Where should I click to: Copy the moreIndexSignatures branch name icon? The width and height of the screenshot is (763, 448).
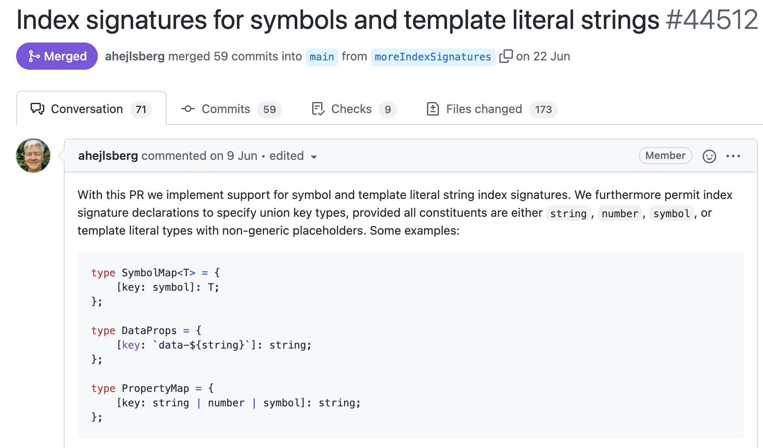[506, 56]
